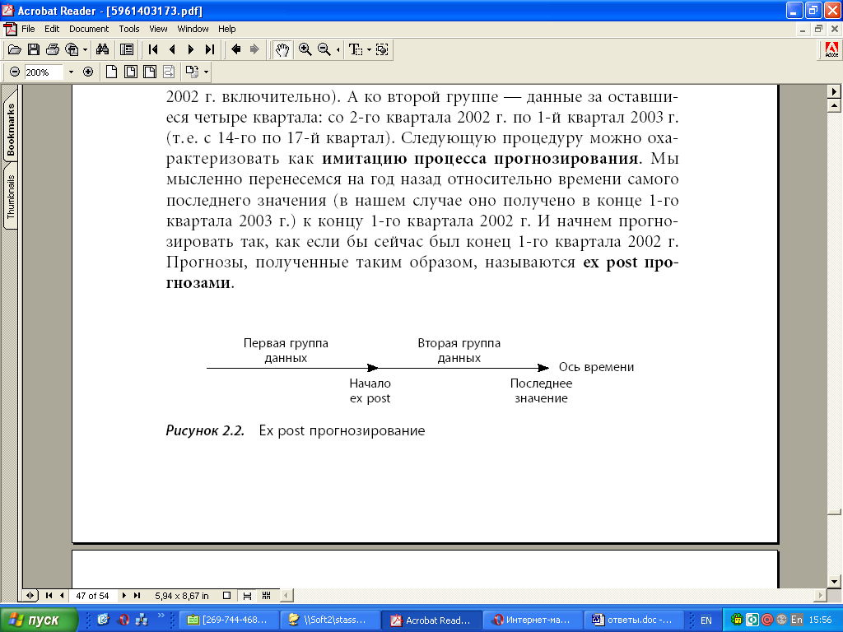Select the Zoom In magnifier tool

coord(305,50)
